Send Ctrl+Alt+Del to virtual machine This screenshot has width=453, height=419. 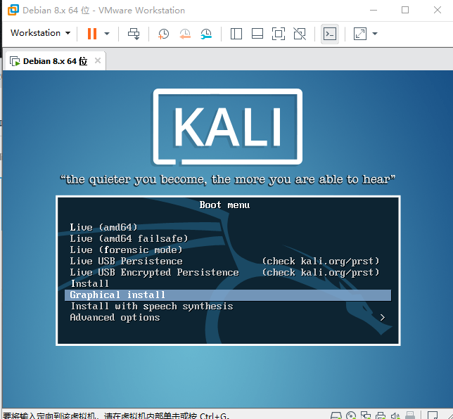point(134,34)
